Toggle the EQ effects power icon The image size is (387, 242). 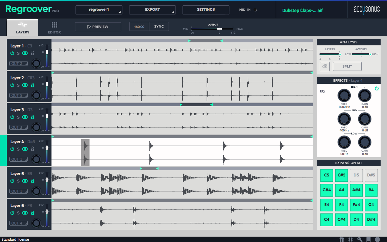point(377,88)
